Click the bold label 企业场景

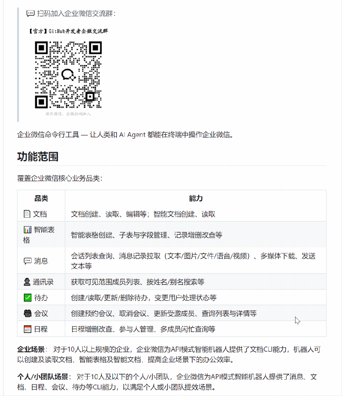click(x=31, y=349)
